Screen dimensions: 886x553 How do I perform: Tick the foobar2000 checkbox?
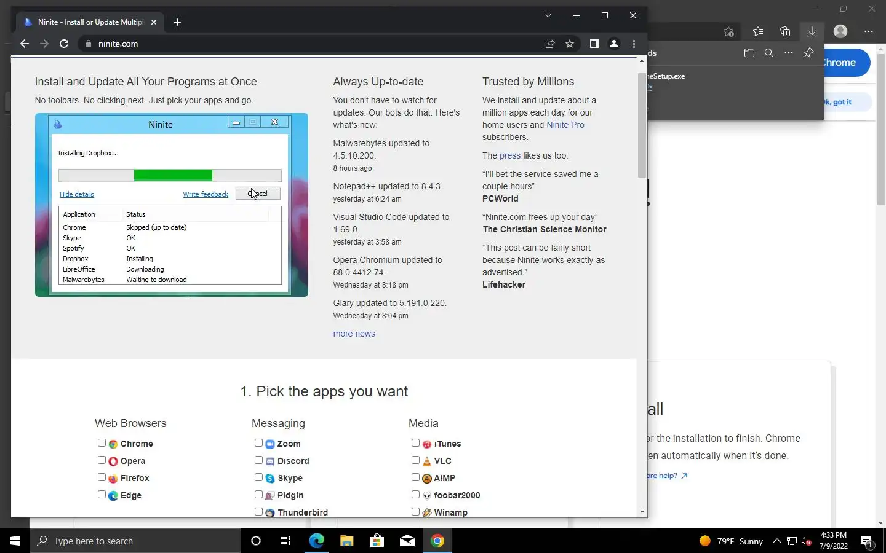click(415, 495)
